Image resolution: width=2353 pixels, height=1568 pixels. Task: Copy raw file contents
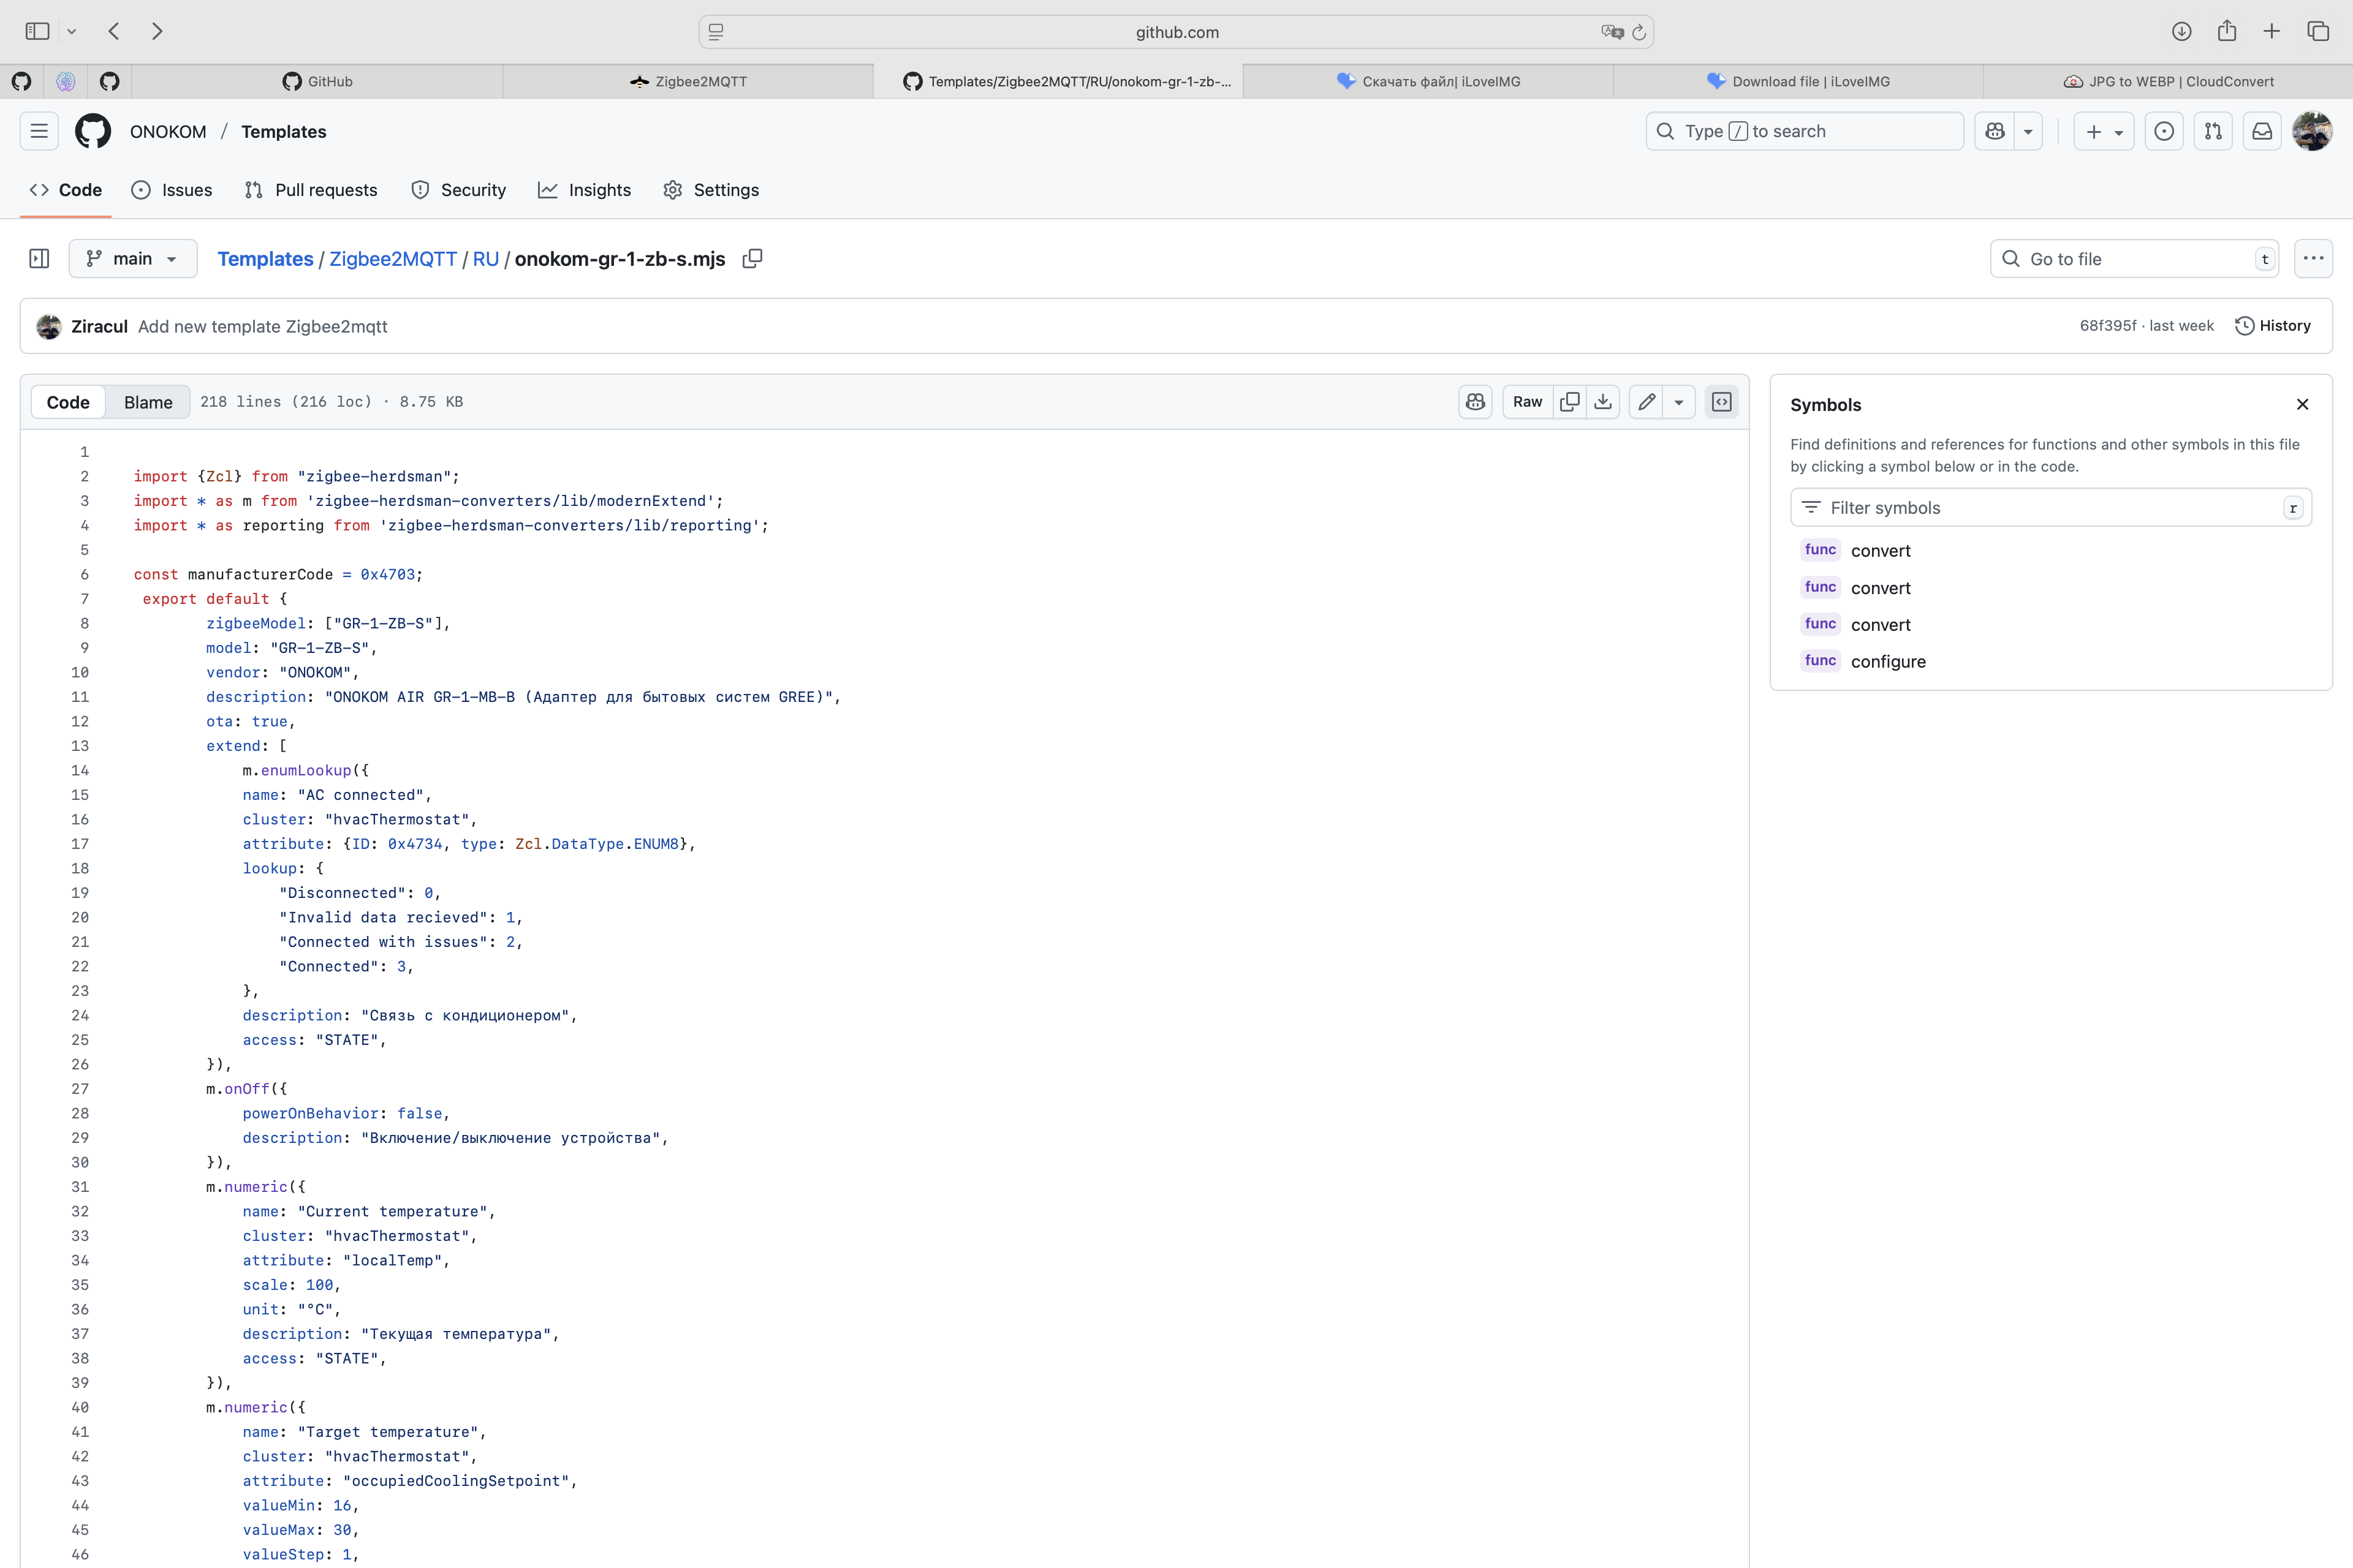tap(1570, 402)
